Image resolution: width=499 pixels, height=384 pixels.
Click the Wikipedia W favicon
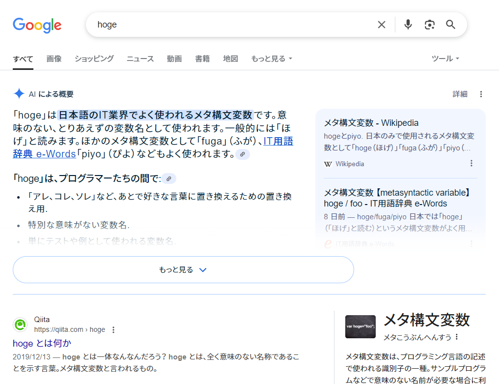(328, 164)
